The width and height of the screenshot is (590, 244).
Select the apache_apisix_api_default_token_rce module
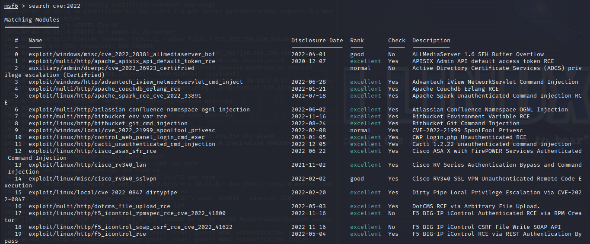[122, 61]
